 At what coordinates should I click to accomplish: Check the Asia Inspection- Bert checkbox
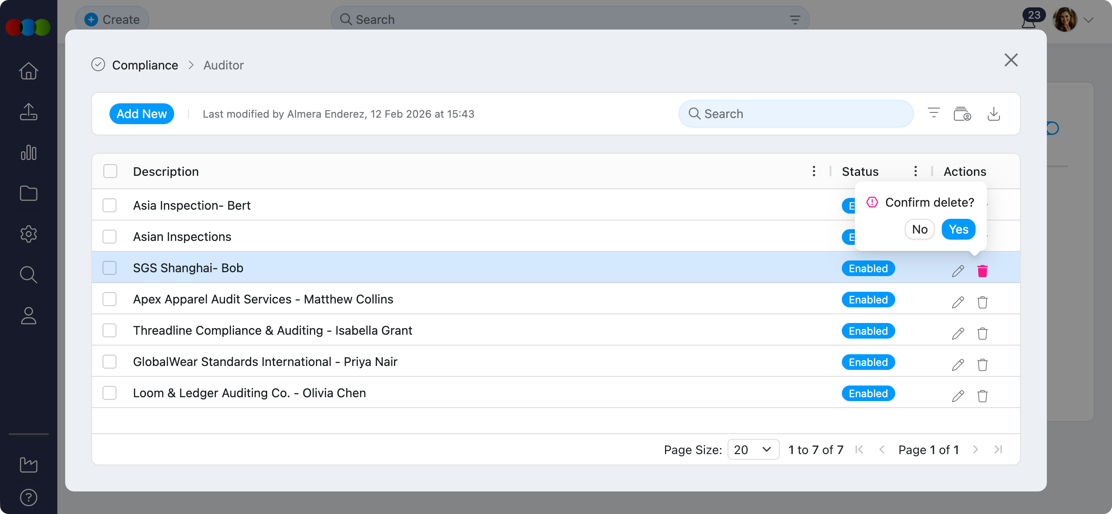109,205
